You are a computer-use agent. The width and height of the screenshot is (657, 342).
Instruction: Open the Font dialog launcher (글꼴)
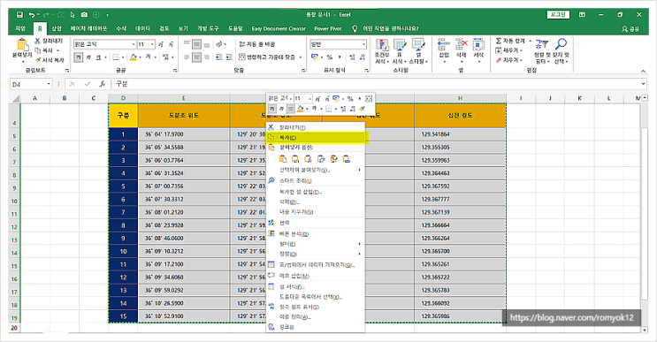tap(175, 71)
